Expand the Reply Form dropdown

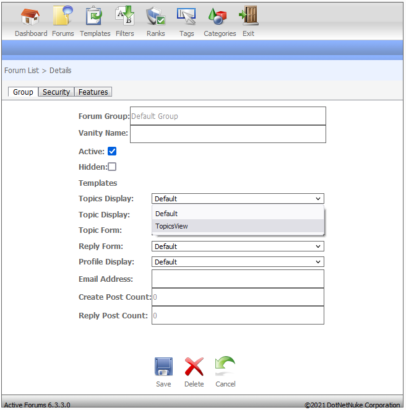pos(238,246)
